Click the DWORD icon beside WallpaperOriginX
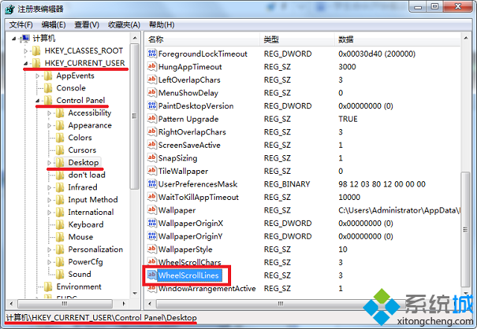477x329 pixels. (x=152, y=223)
